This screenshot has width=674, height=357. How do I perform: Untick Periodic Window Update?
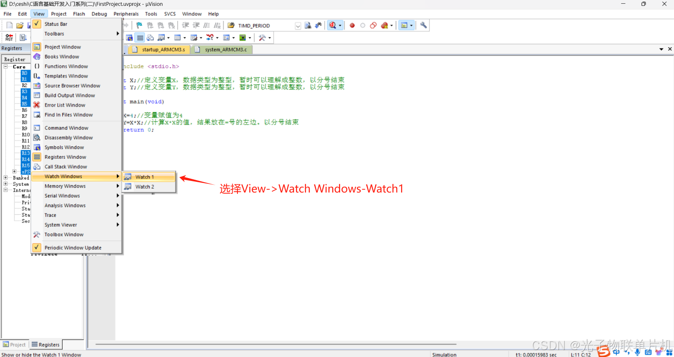[77, 248]
